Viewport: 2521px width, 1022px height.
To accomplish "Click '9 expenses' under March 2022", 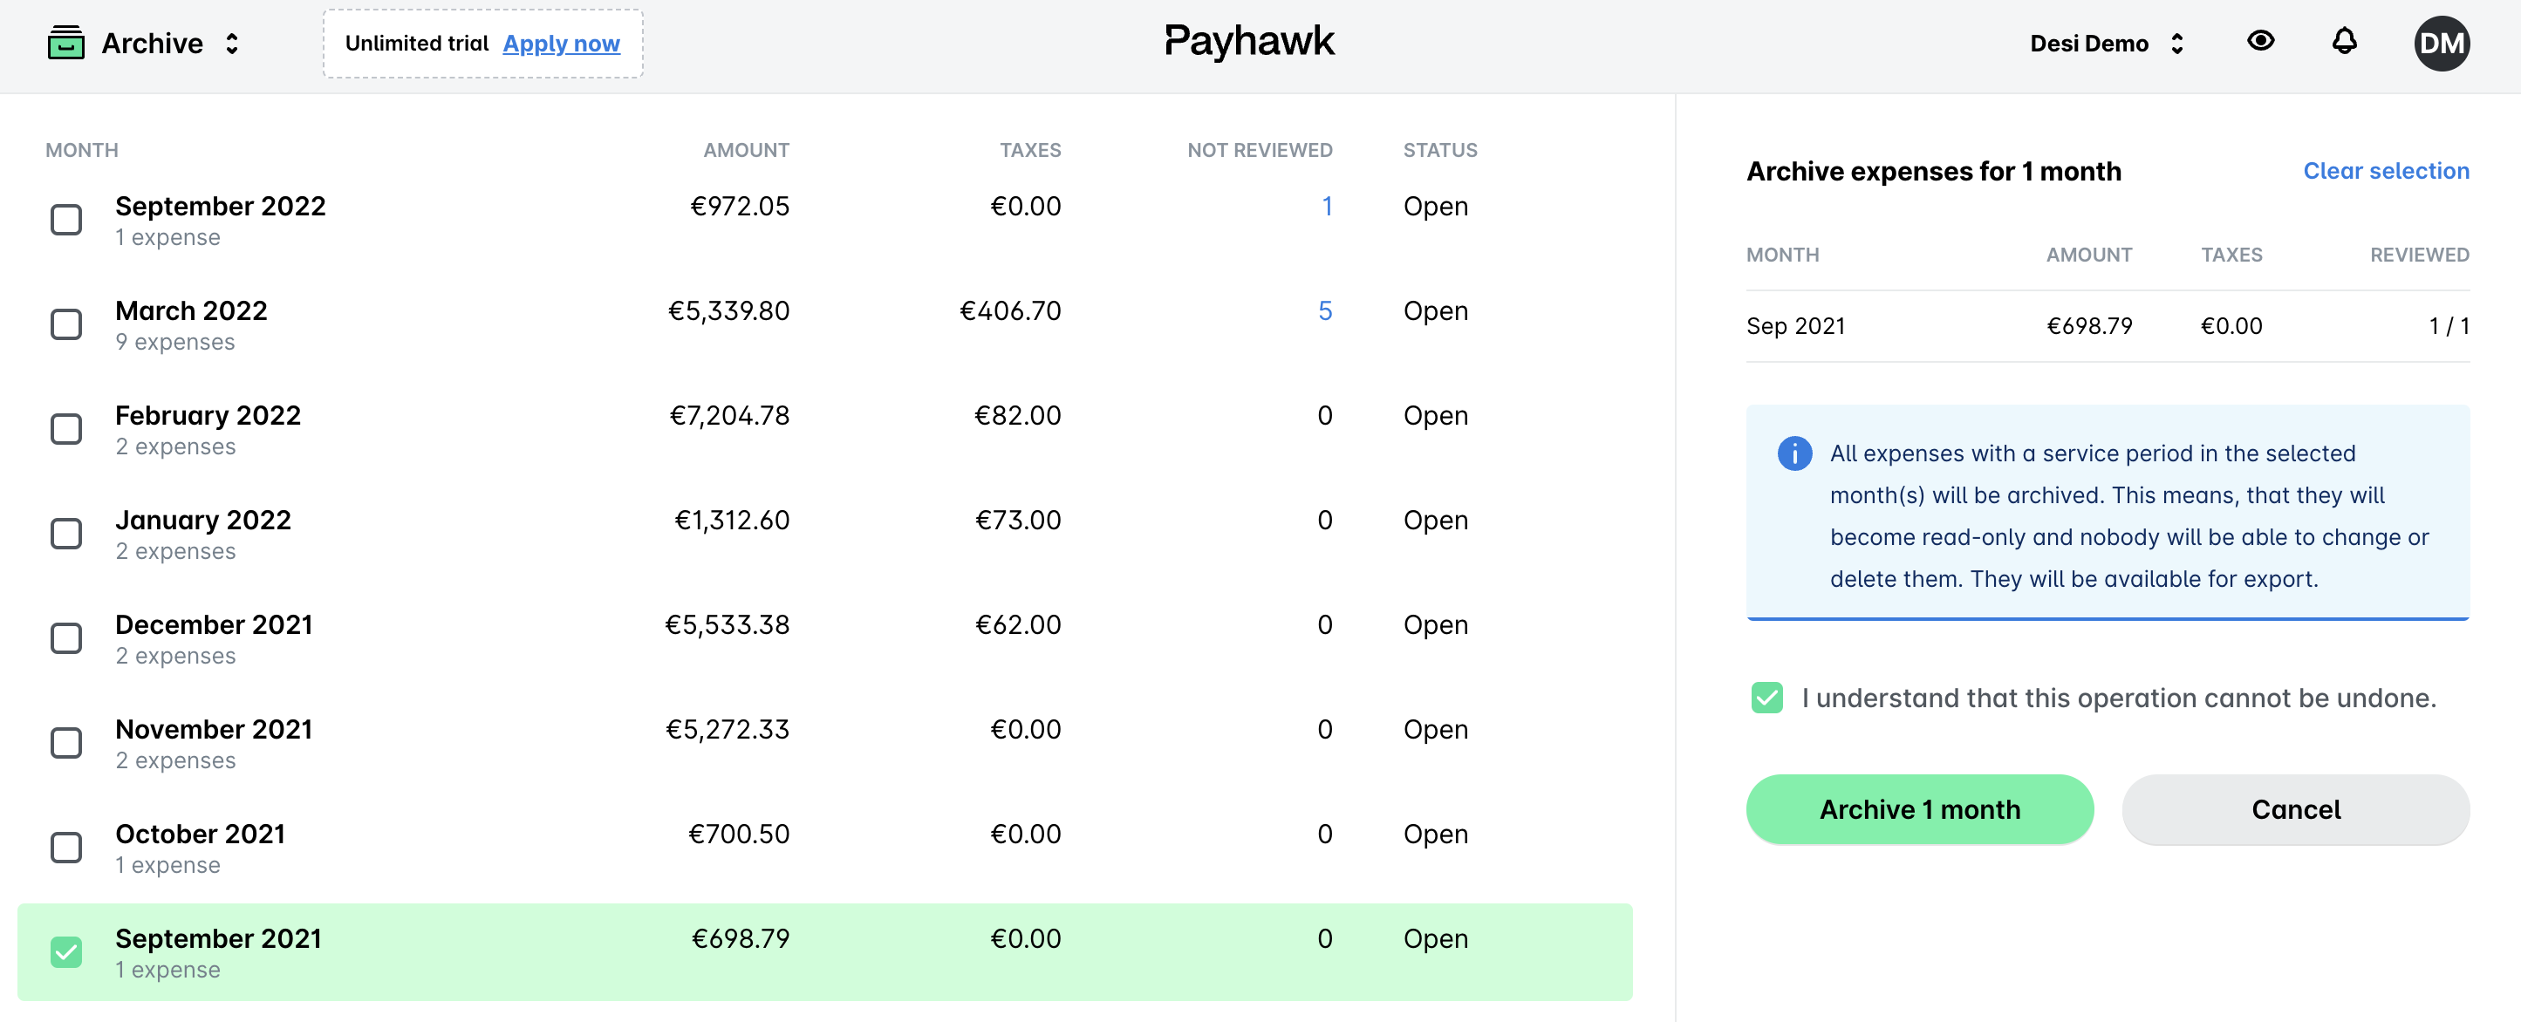I will coord(174,343).
